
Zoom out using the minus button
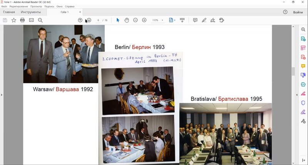(x=136, y=20)
